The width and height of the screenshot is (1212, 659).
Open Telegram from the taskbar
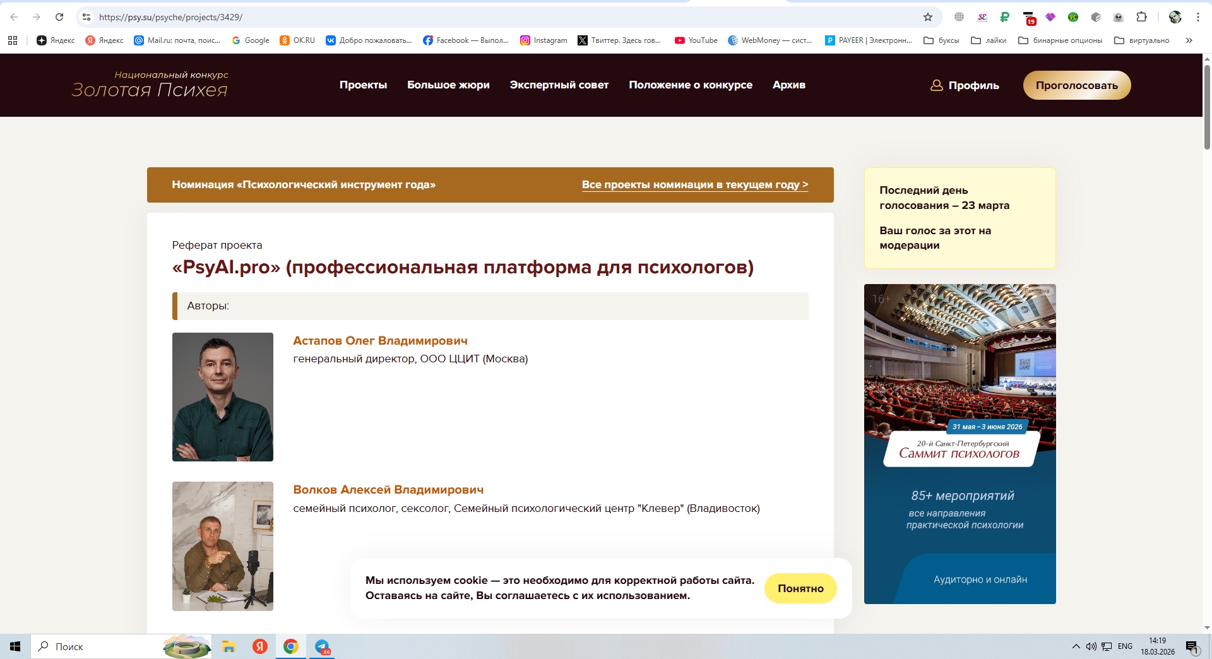point(322,646)
